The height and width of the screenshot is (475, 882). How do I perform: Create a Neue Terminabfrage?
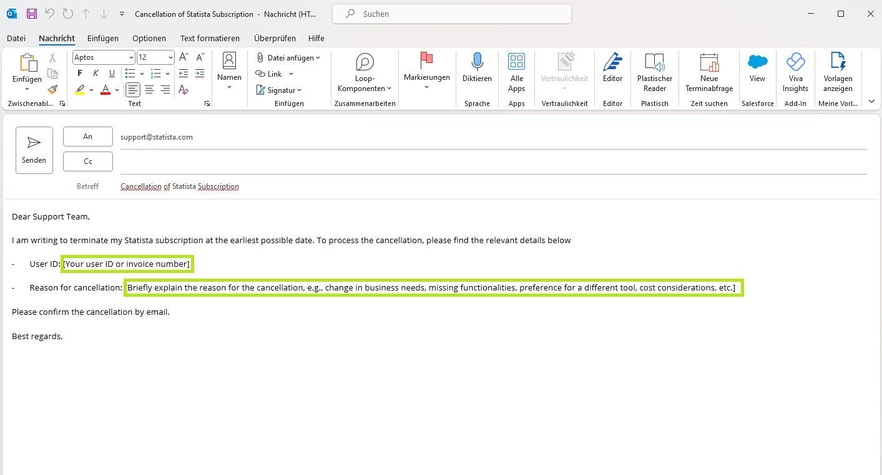click(709, 73)
